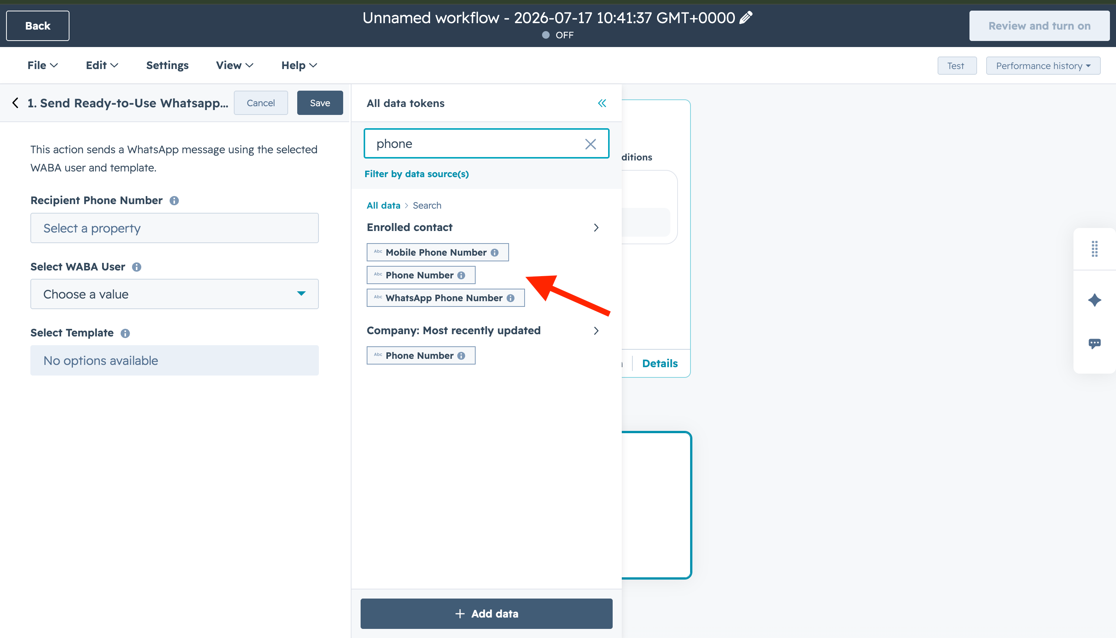Screen dimensions: 1116x638
Task: Open the Details link on workflow card
Action: (659, 363)
